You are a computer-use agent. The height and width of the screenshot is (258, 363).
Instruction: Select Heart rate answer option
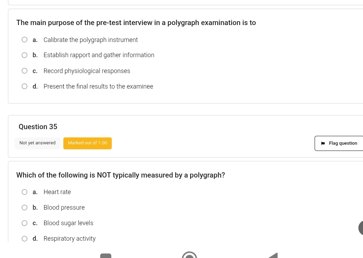point(24,192)
